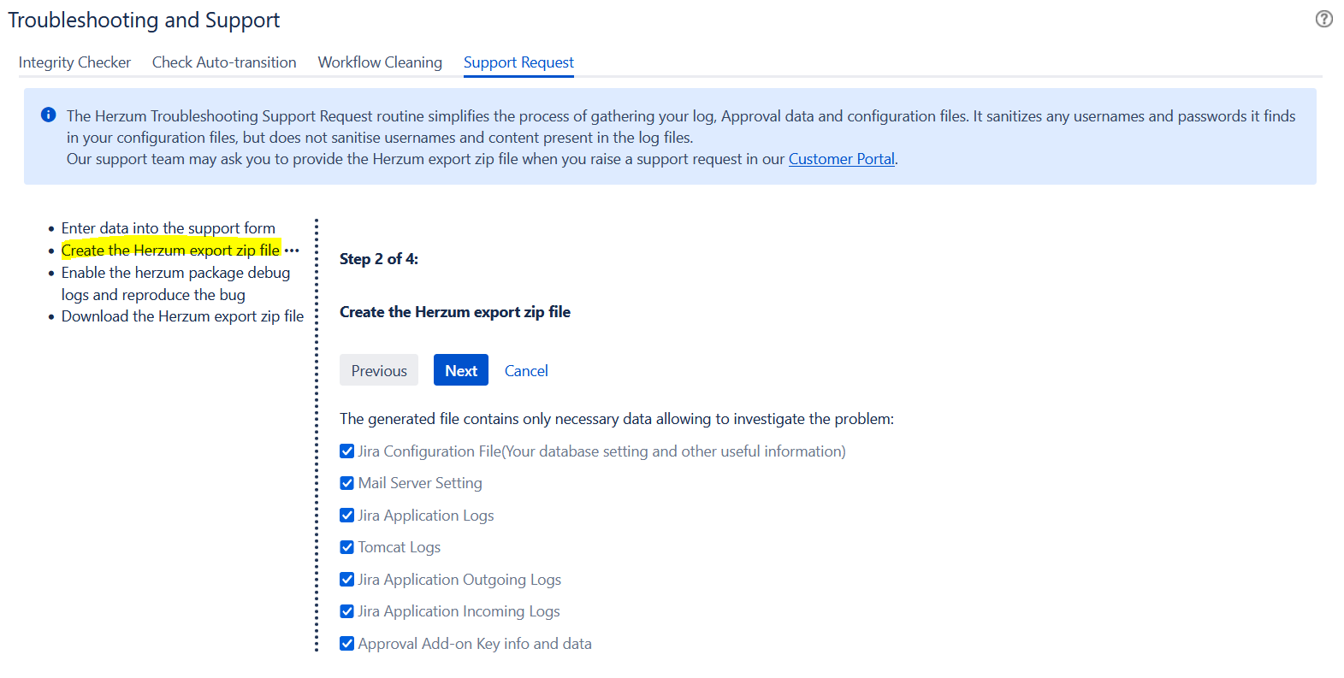Switch to Check Auto-transition tab
Screen dimensions: 1344x678
pos(224,62)
